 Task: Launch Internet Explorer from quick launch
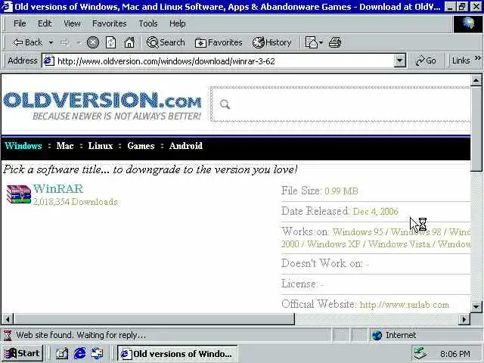(x=79, y=353)
